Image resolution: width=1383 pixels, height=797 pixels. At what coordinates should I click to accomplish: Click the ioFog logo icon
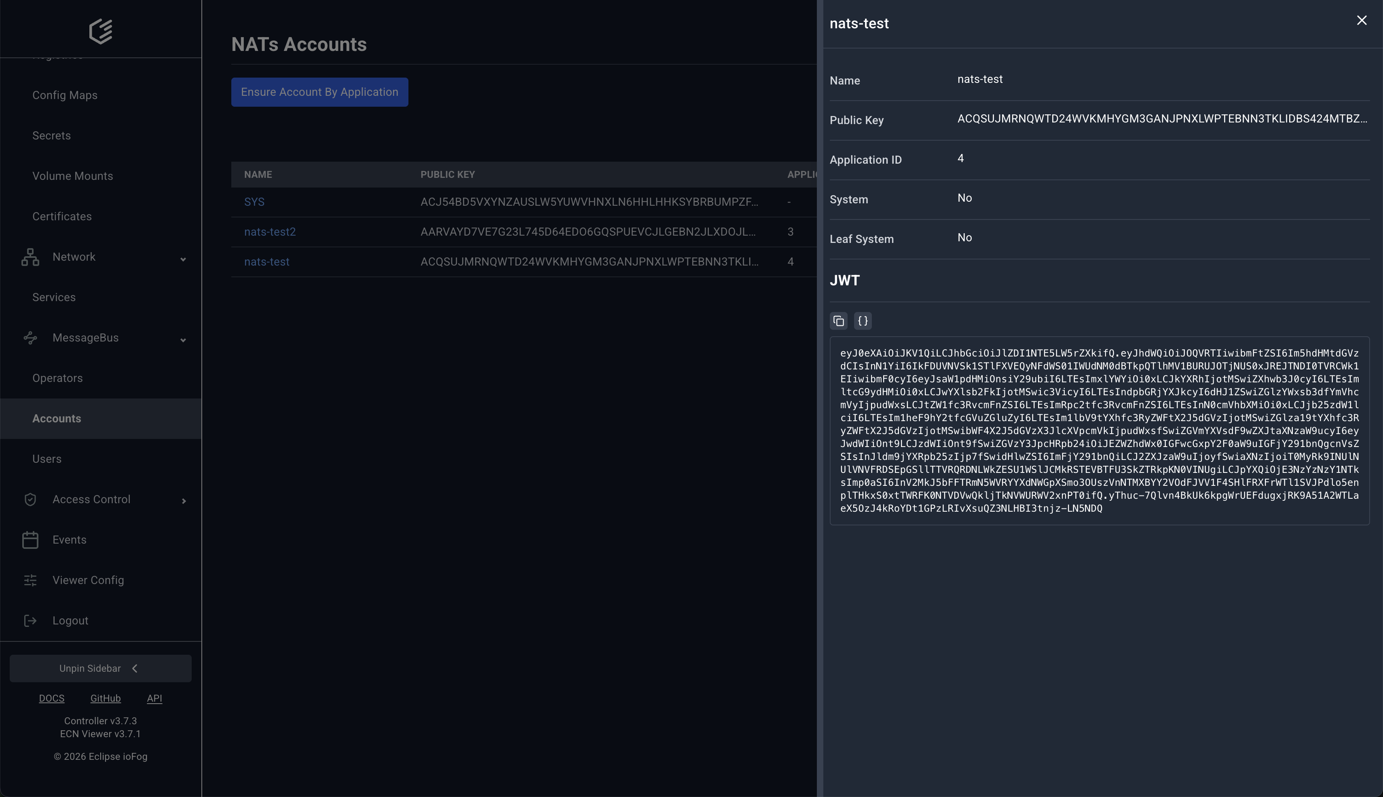point(101,31)
